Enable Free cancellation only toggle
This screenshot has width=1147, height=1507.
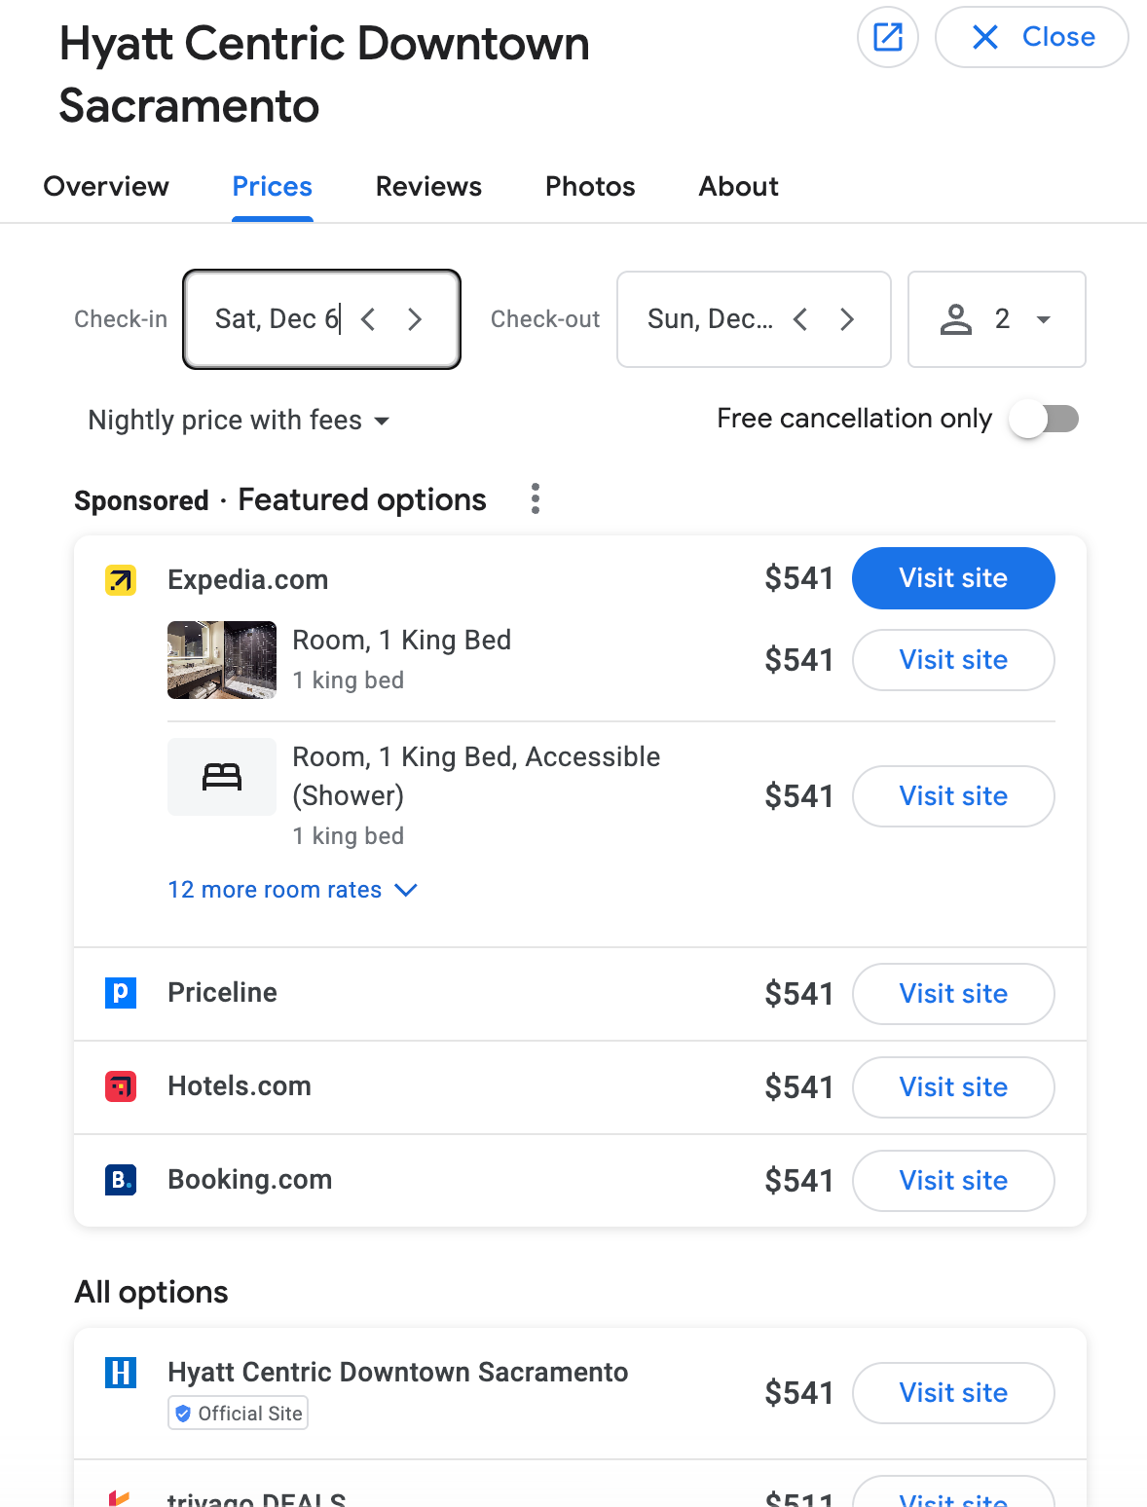1044,419
